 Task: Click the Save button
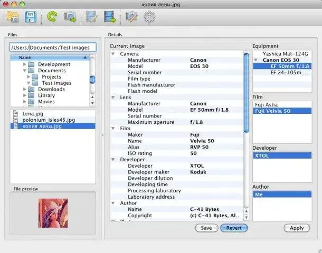[206, 228]
